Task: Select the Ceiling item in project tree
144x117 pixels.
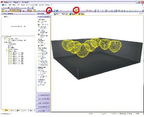Action: point(12,48)
